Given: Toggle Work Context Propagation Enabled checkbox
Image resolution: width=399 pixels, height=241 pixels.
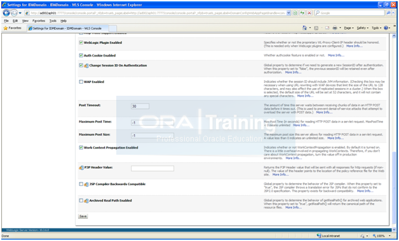Looking at the screenshot, I should pyautogui.click(x=81, y=147).
